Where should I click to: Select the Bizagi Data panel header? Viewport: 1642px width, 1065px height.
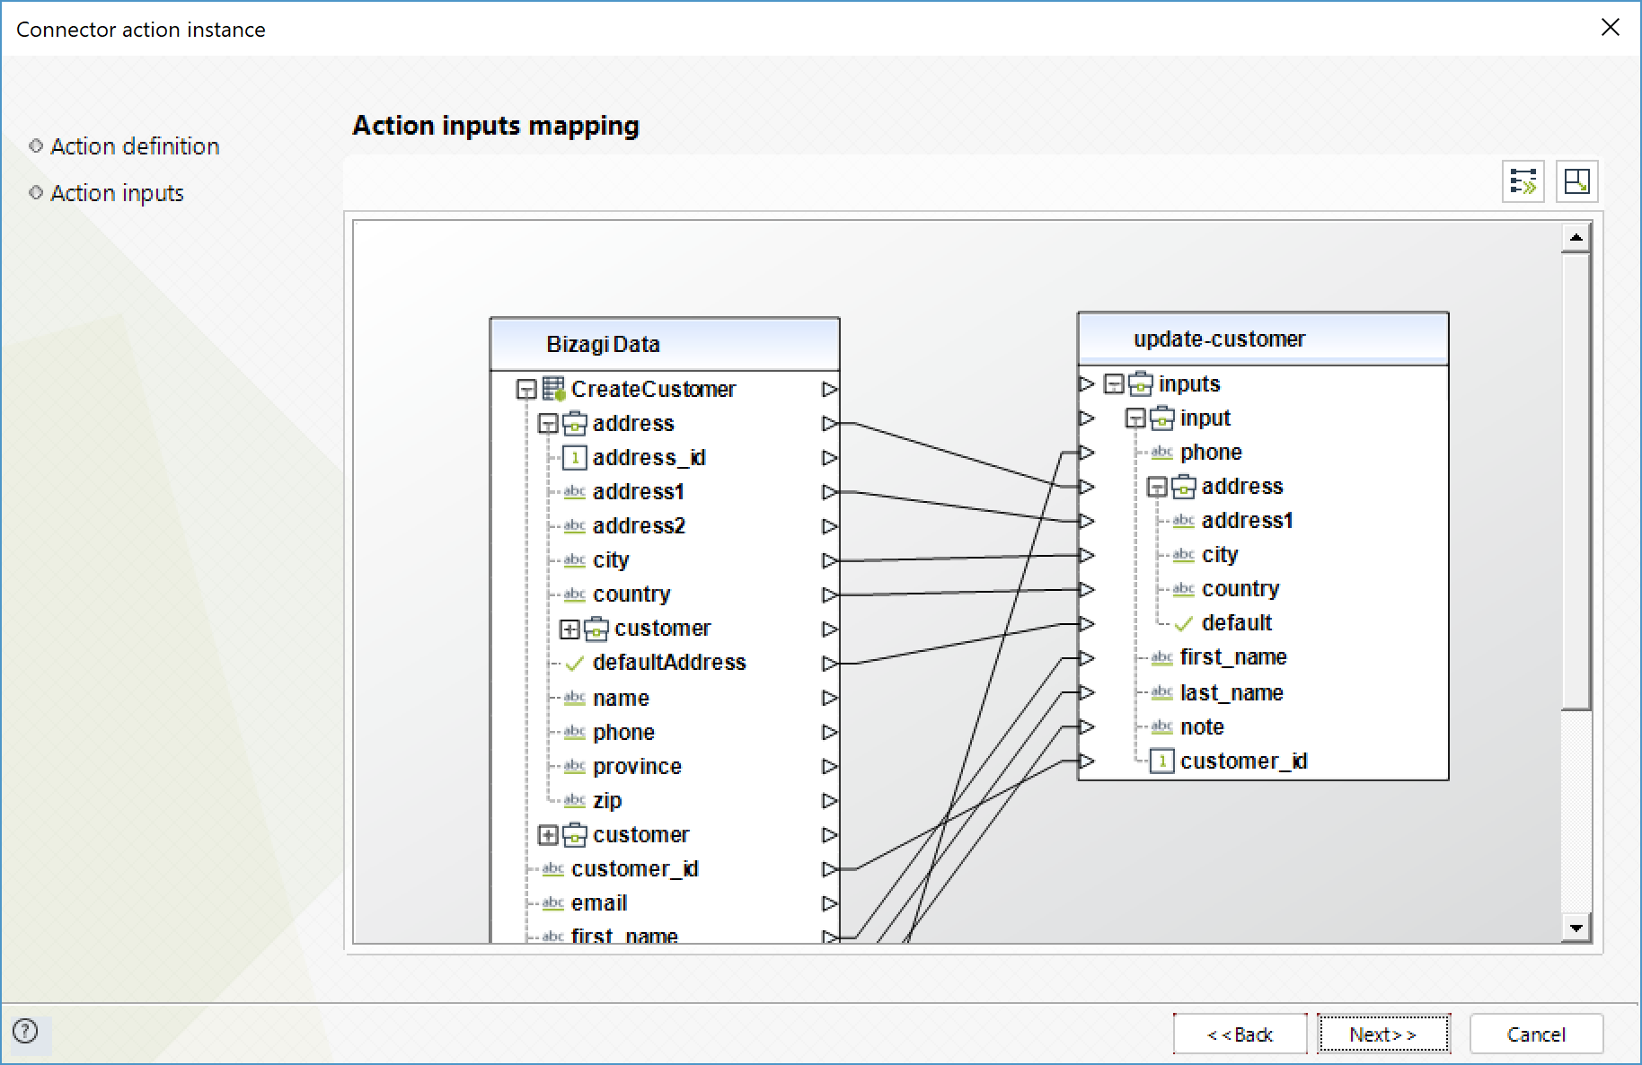665,344
